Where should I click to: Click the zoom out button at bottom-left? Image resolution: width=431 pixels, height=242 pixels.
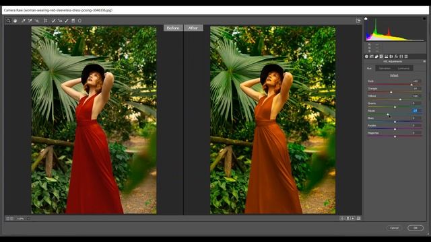(8, 218)
